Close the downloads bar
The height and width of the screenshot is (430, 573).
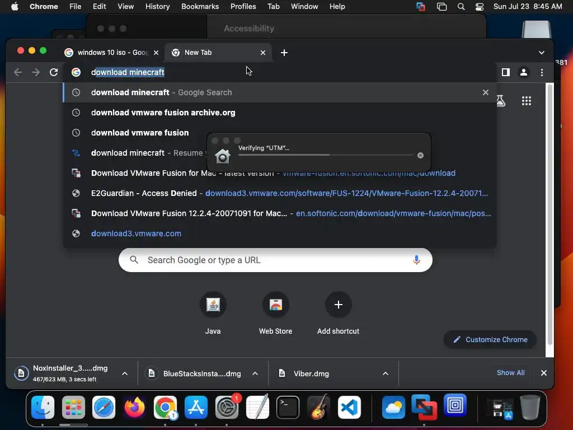(543, 373)
